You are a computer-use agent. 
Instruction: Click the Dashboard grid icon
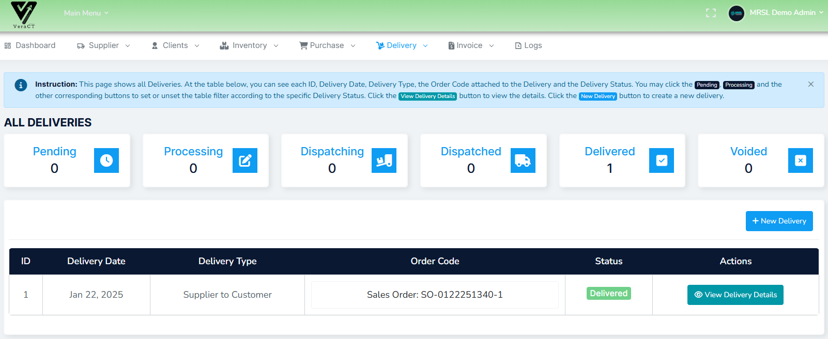pos(8,46)
